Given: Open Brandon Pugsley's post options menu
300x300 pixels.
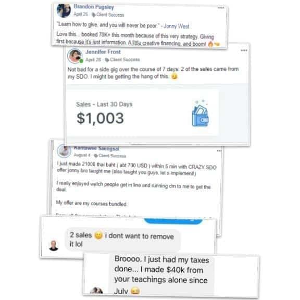Looking at the screenshot, I should (221, 8).
